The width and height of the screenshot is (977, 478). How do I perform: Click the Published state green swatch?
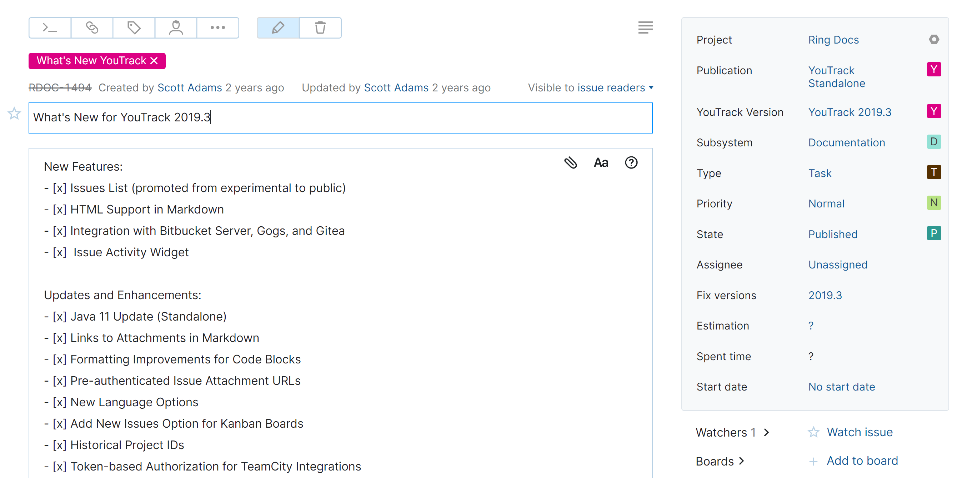pos(934,233)
